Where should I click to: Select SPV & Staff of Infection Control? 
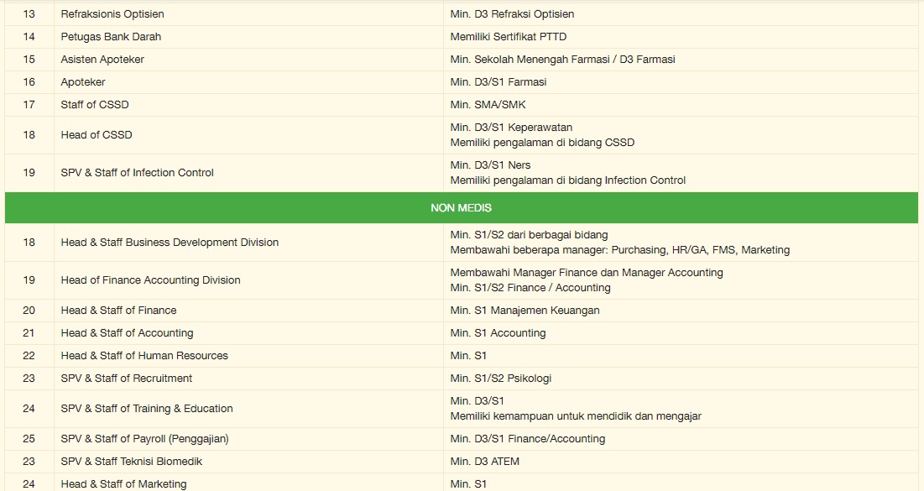[x=137, y=173]
